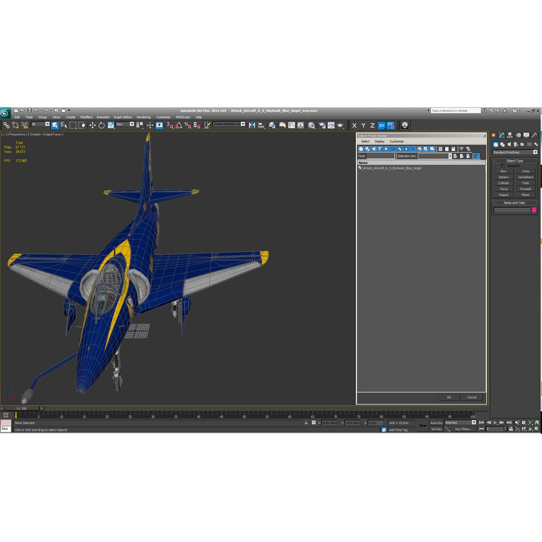Click the object color swatch
The height and width of the screenshot is (542, 542).
click(x=533, y=210)
